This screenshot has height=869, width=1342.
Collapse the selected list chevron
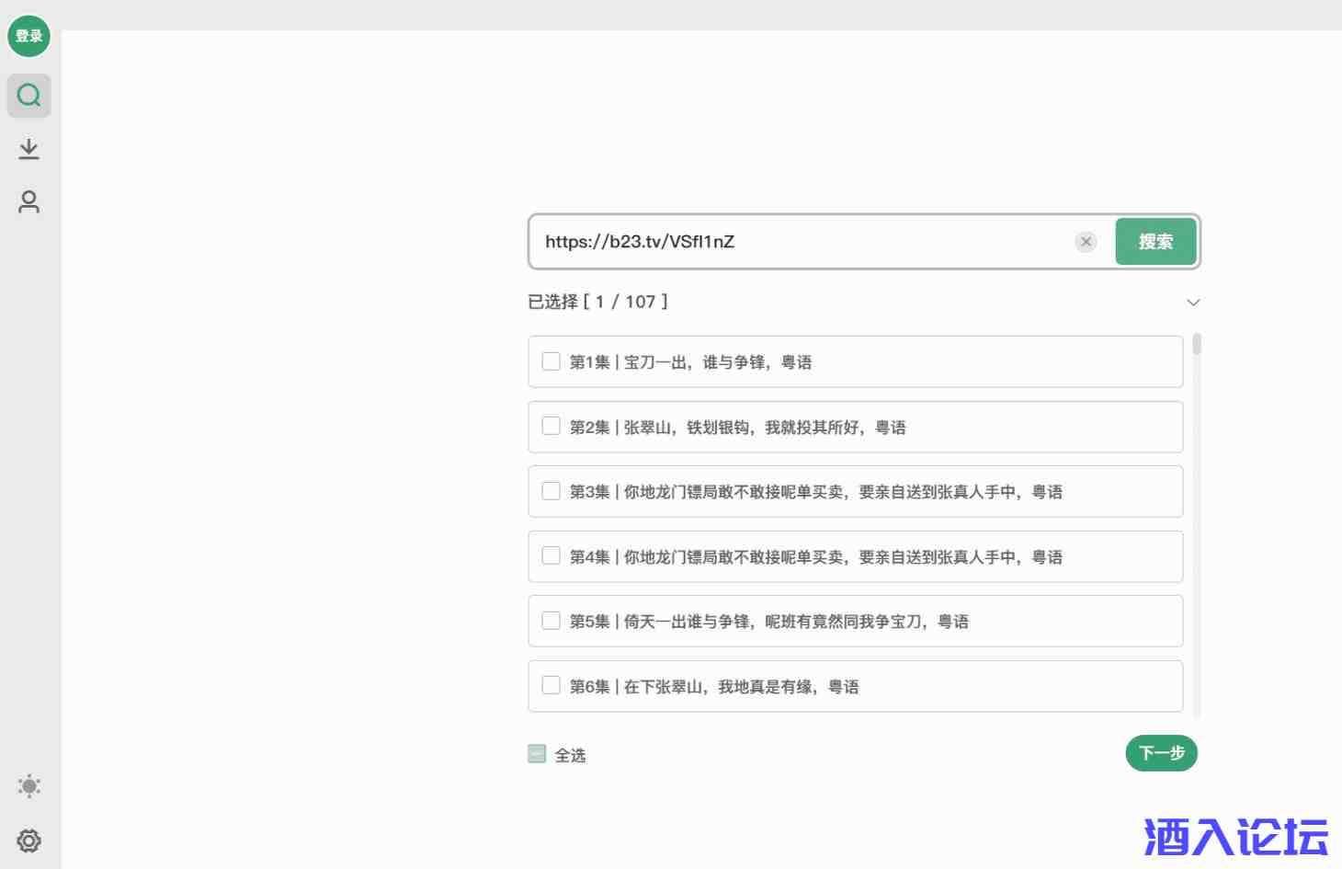click(1193, 303)
